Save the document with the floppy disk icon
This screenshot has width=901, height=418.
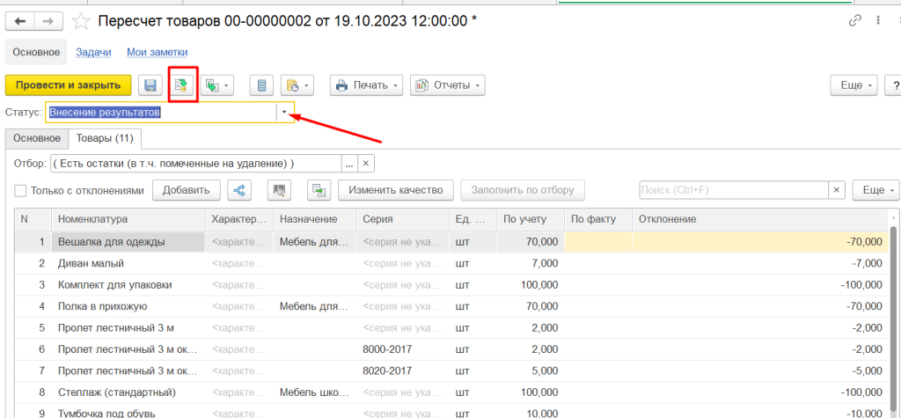(150, 85)
